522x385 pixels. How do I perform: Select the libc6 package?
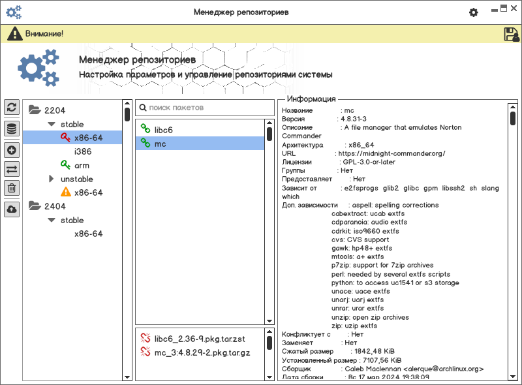click(163, 131)
